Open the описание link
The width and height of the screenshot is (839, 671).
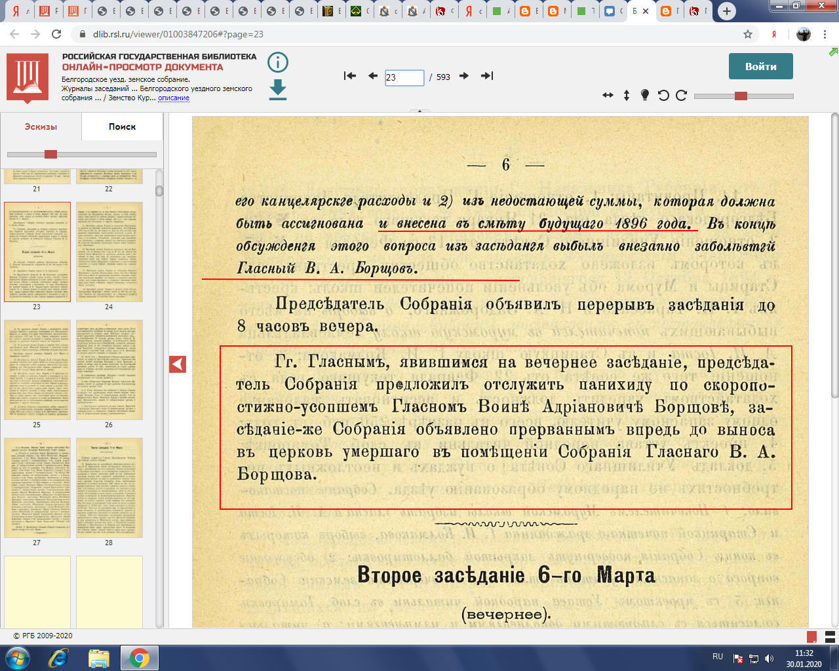[x=174, y=98]
